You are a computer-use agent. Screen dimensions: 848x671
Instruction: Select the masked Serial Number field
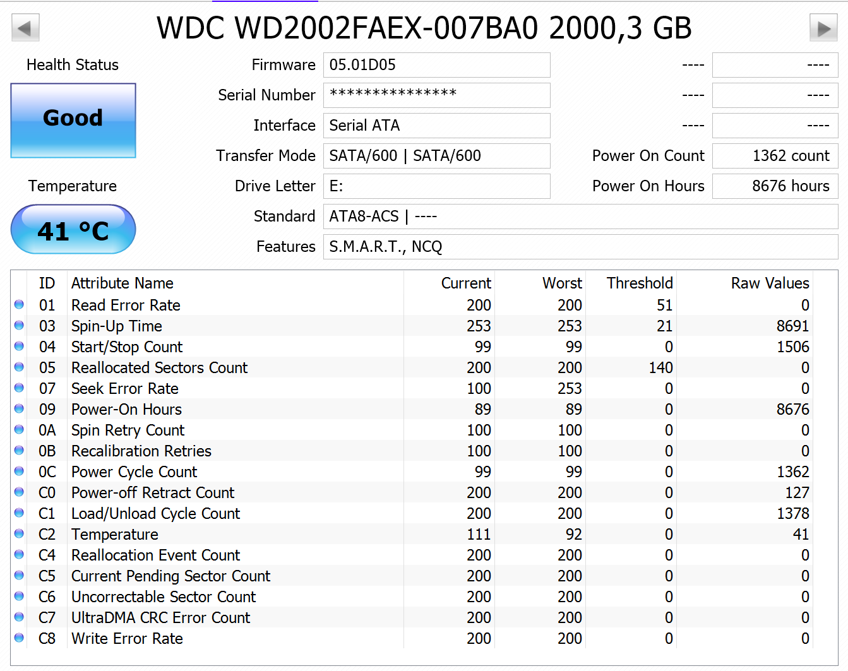tap(436, 95)
